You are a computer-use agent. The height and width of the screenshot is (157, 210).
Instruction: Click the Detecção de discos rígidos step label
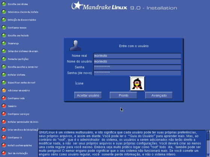pos(22,20)
